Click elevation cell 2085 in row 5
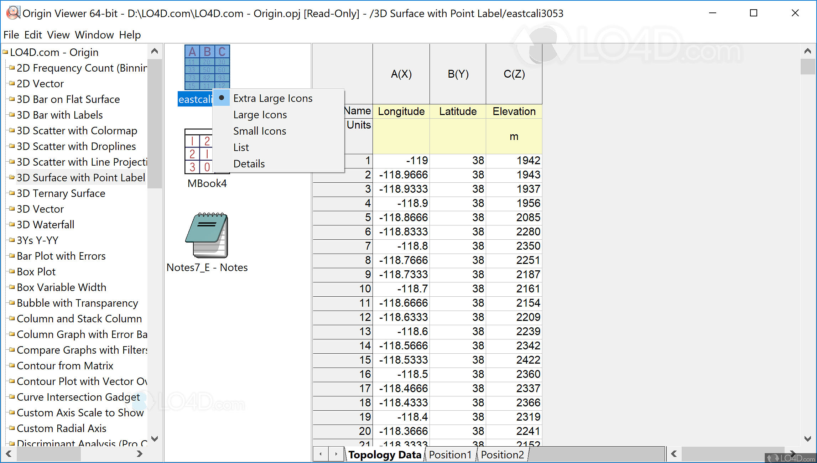Viewport: 817px width, 463px height. pos(514,218)
